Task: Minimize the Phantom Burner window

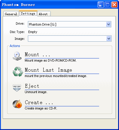Action: pos(101,4)
